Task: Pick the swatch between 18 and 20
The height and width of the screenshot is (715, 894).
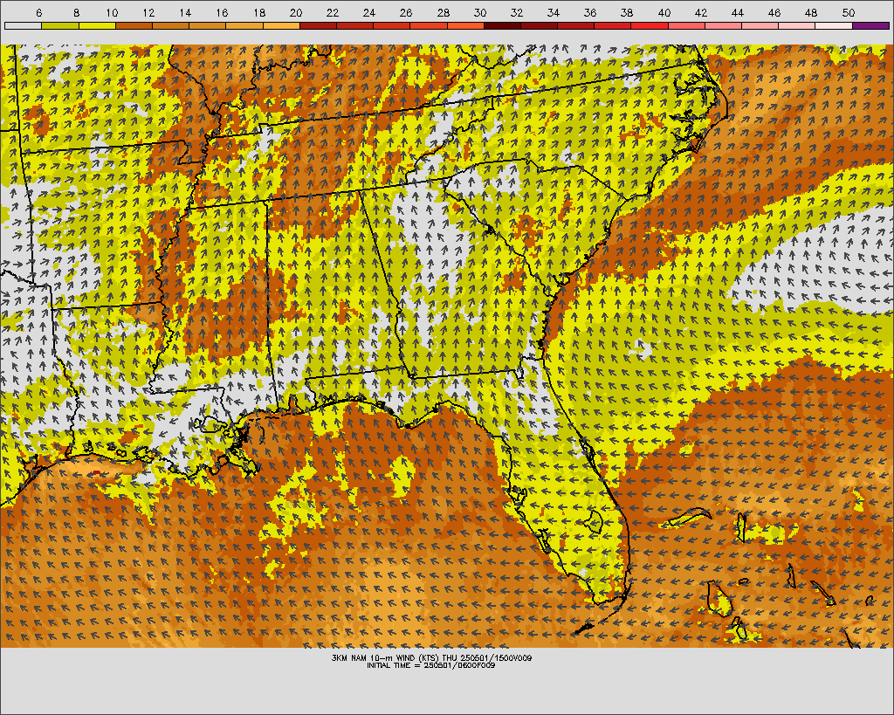Action: pos(281,25)
